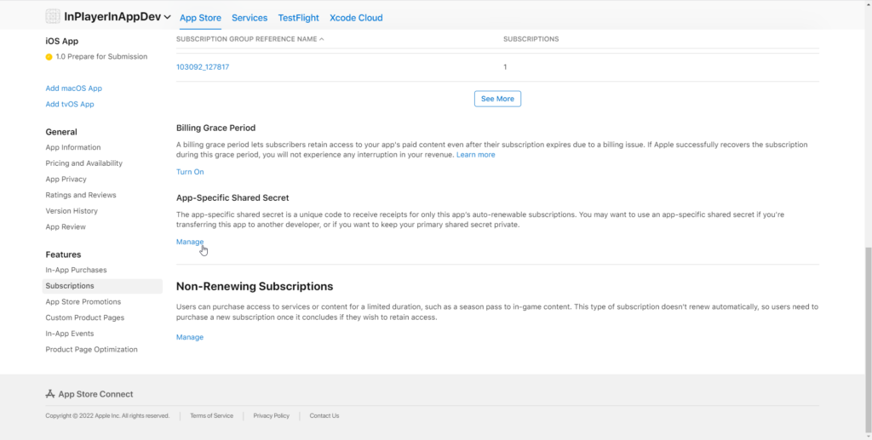Go to App Privacy section
872x440 pixels.
(66, 179)
